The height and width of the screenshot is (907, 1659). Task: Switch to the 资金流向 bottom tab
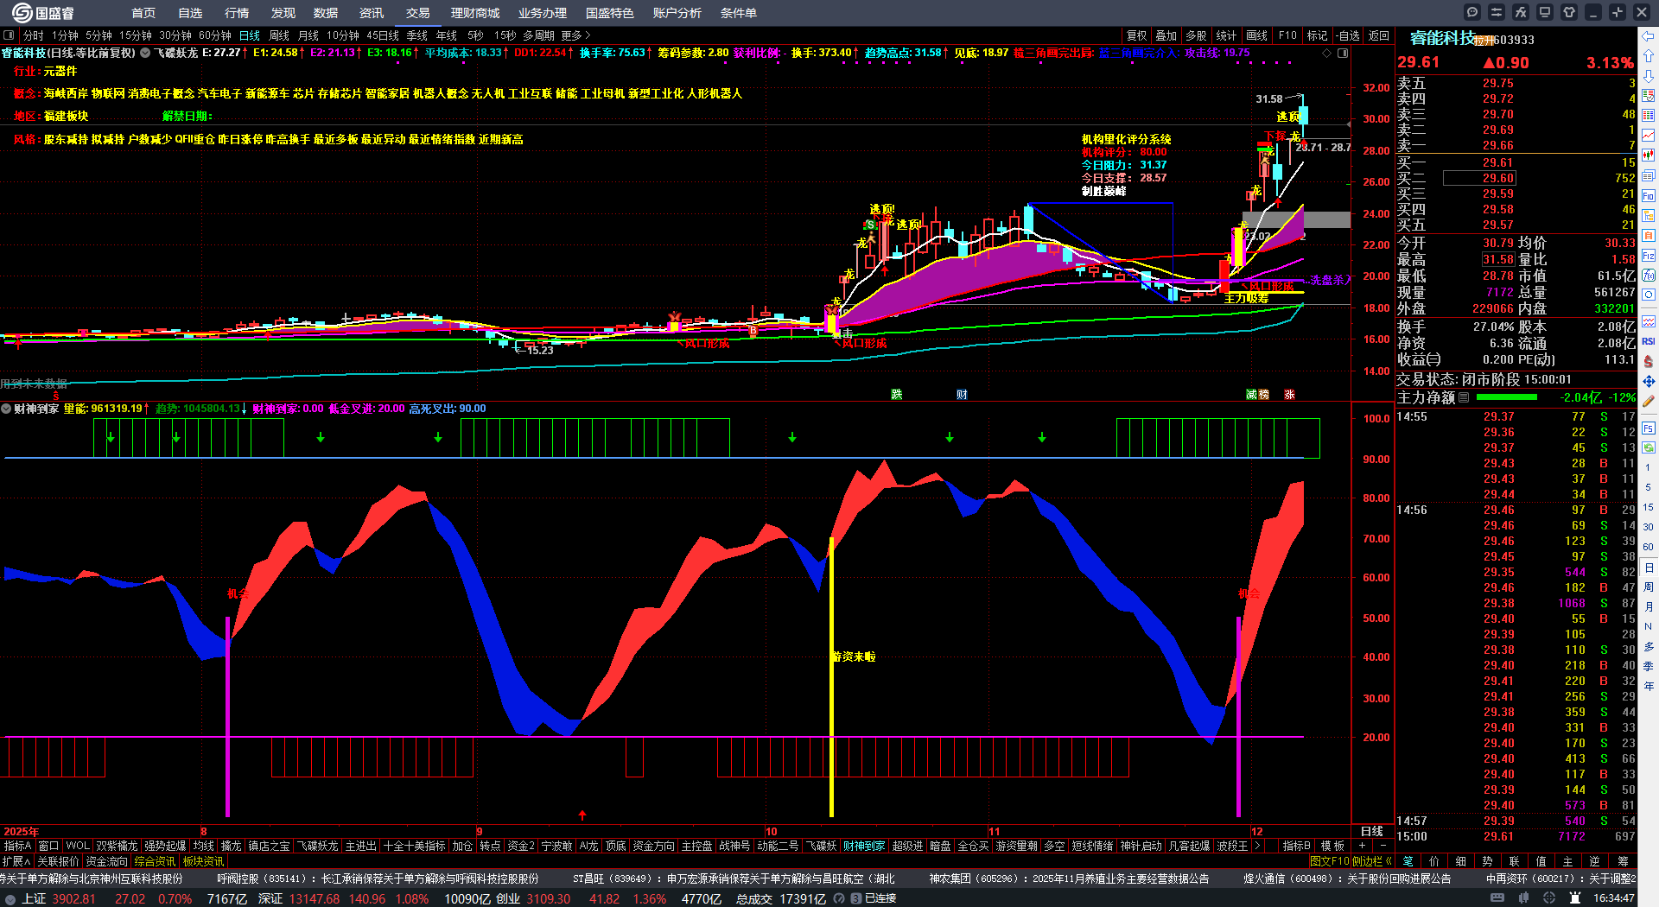106,861
